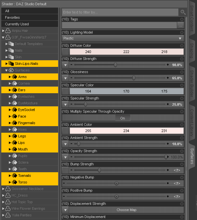
Task: Open gear settings for Multiply Specular Through Opacity
Action: click(x=182, y=112)
